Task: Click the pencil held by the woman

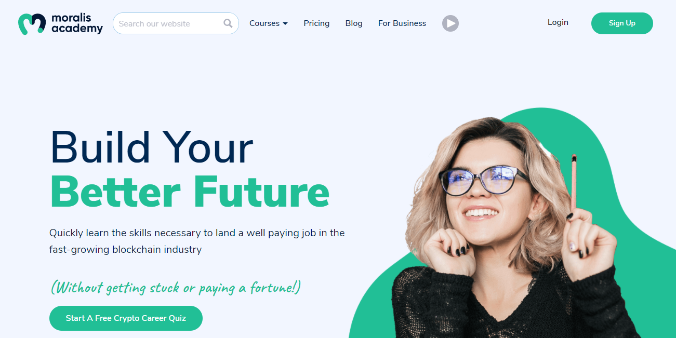Action: pyautogui.click(x=574, y=182)
